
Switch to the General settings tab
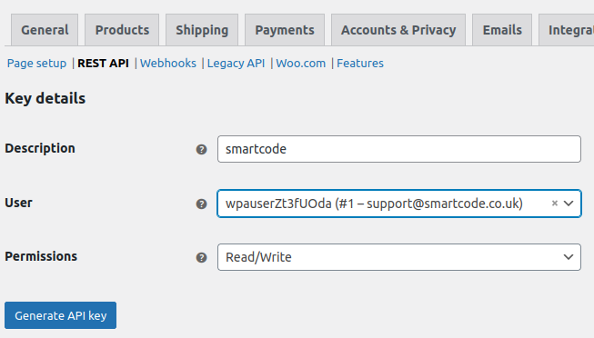[45, 30]
